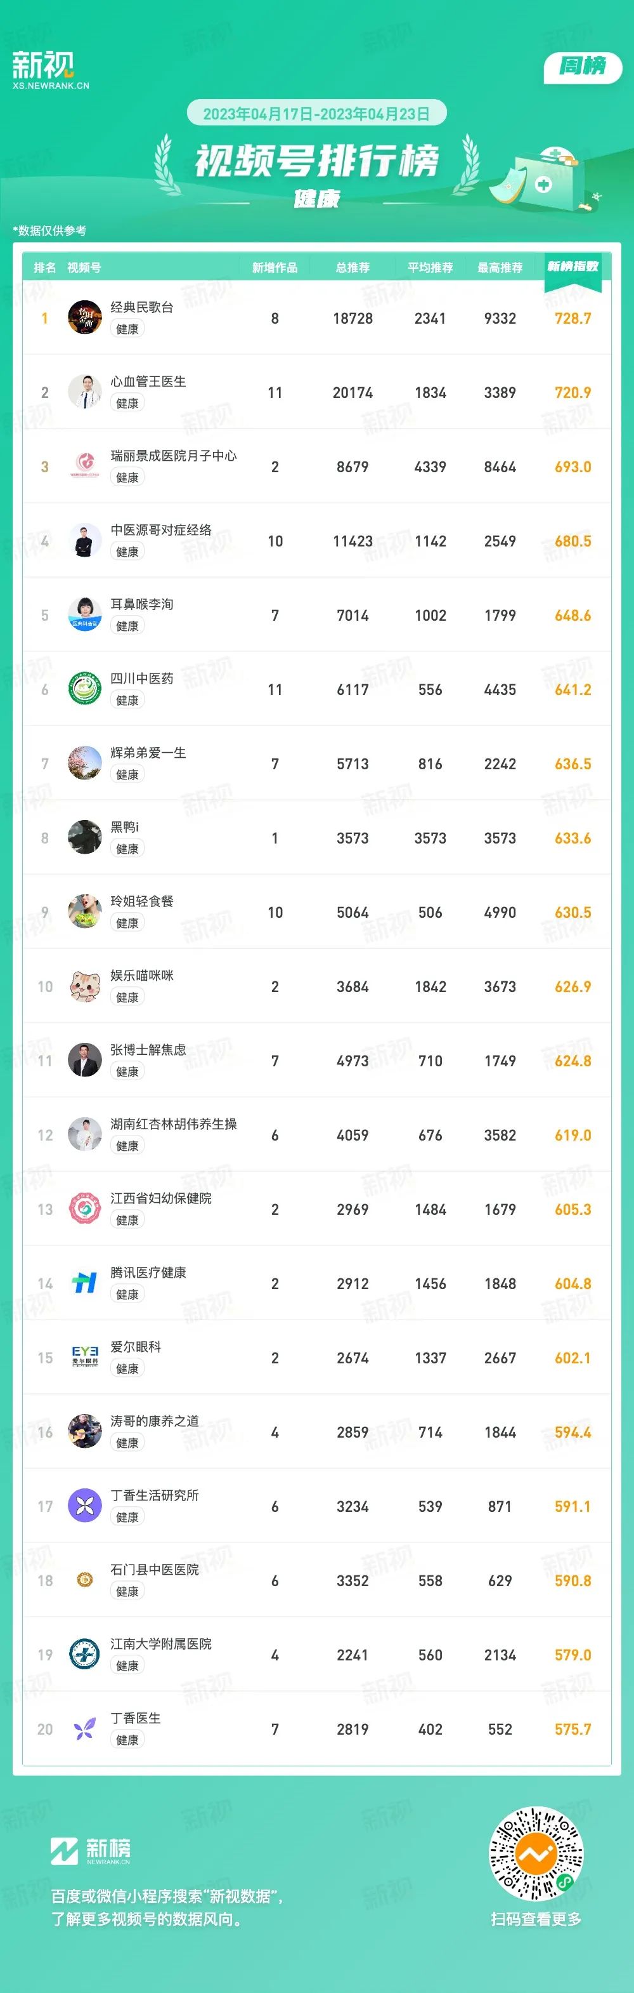
Task: Open 湖南红杏林胡伟养生操 avatar
Action: [x=85, y=1134]
